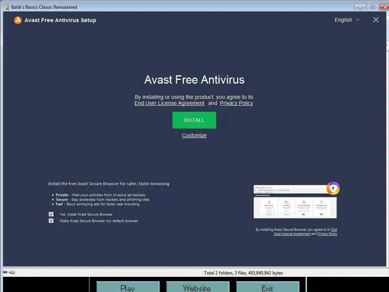Click the 'Private' bullet point text
The height and width of the screenshot is (292, 389).
(100, 195)
